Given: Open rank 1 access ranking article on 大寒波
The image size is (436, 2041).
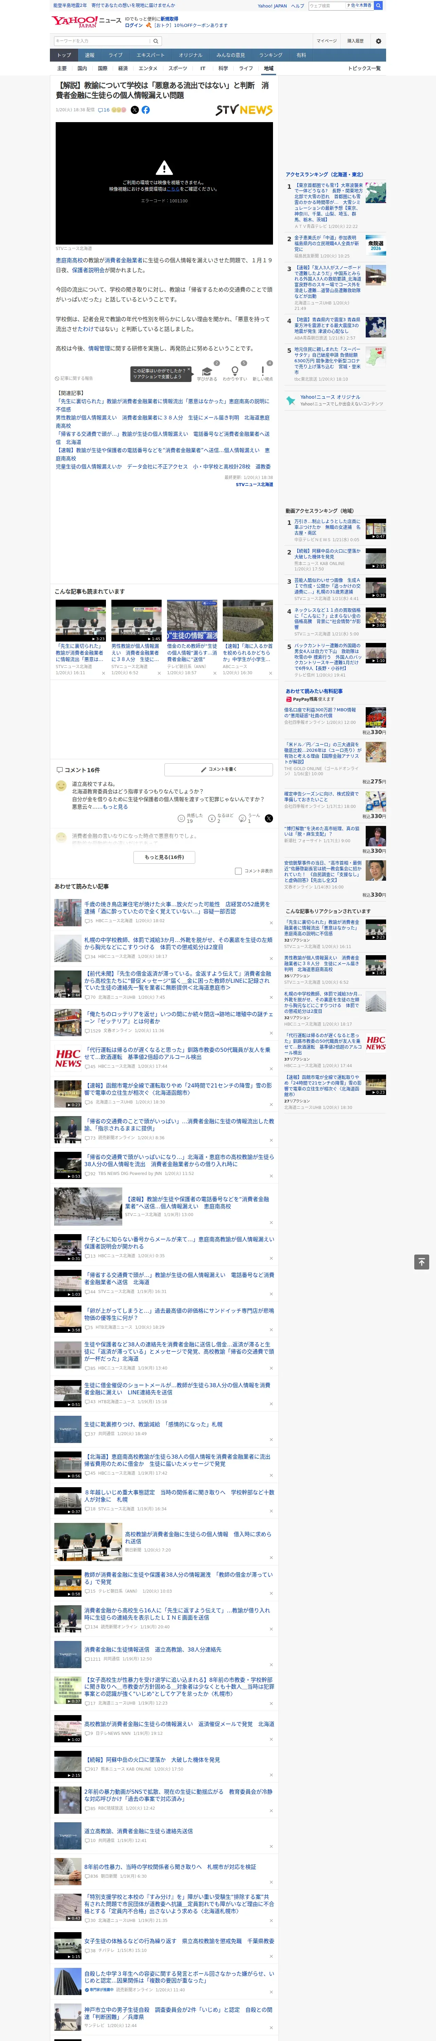Looking at the screenshot, I should coord(328,203).
